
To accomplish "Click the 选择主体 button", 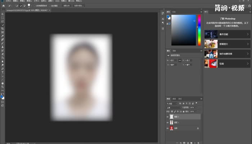I will pos(67,6).
